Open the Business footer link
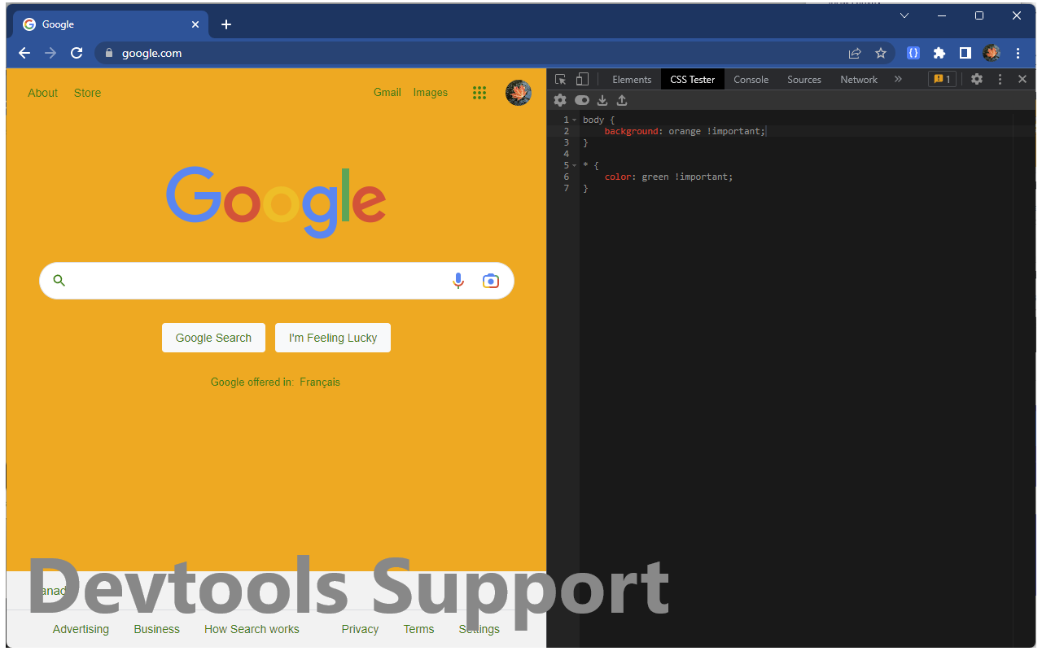Image resolution: width=1042 pixels, height=651 pixels. pyautogui.click(x=157, y=629)
